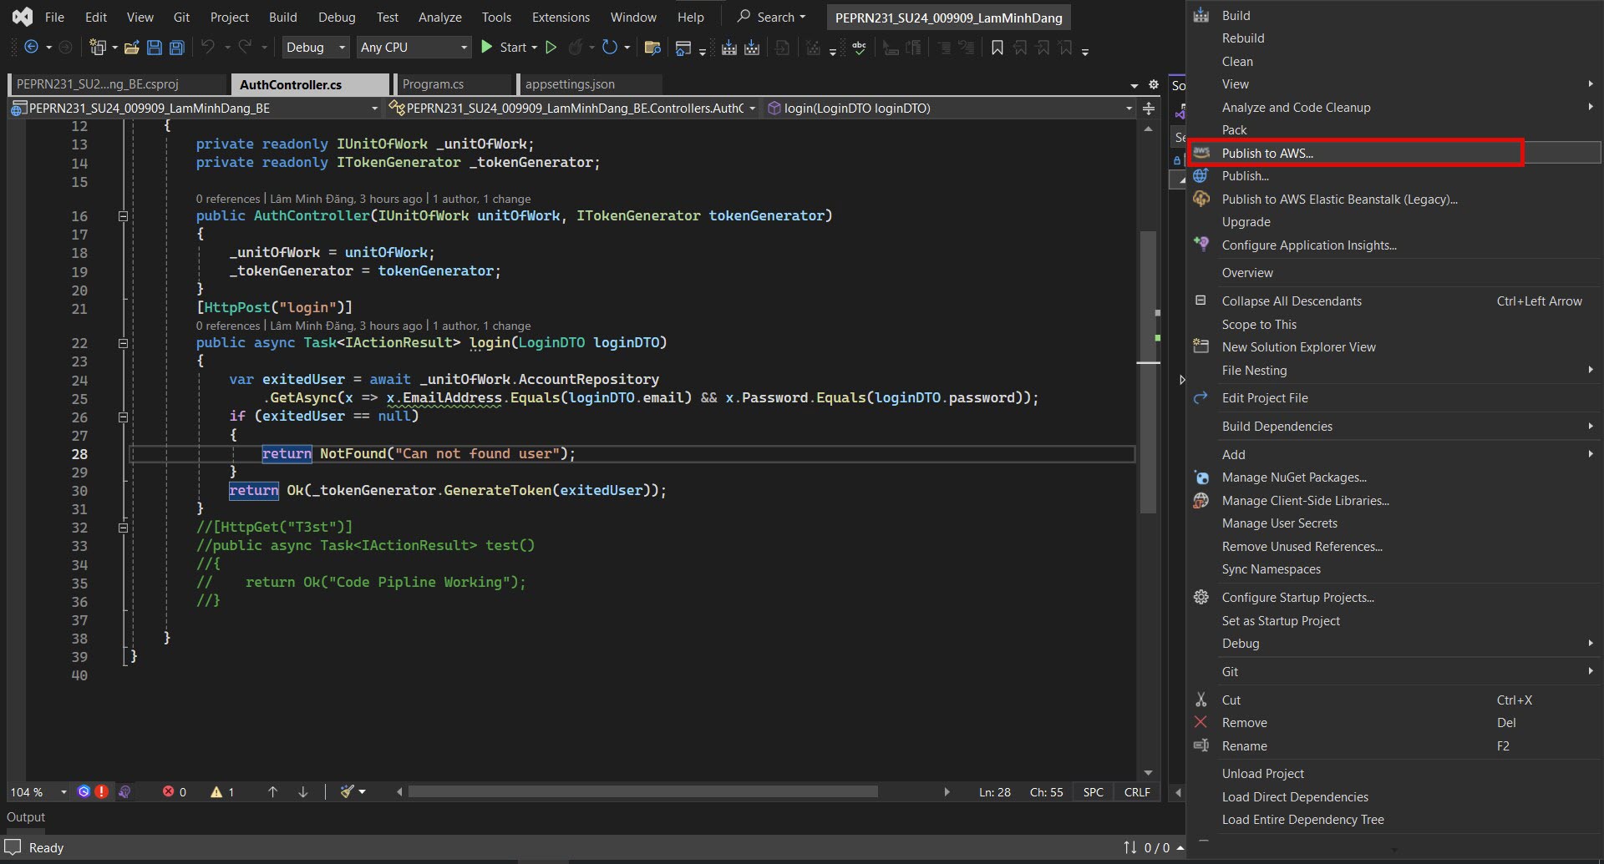Click the Undo arrow icon
1604x864 pixels.
click(208, 48)
